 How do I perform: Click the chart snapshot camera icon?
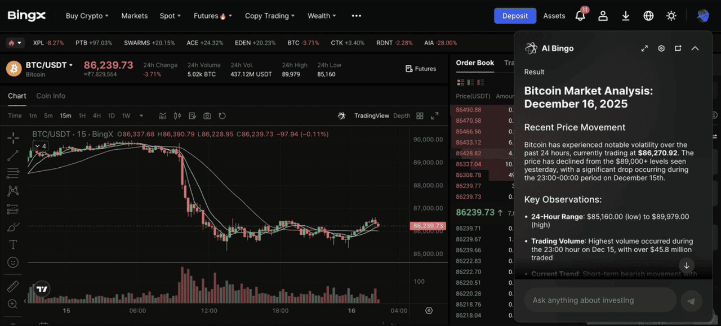(x=207, y=116)
